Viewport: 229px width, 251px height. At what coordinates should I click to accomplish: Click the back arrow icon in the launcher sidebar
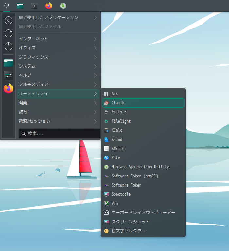(9, 20)
